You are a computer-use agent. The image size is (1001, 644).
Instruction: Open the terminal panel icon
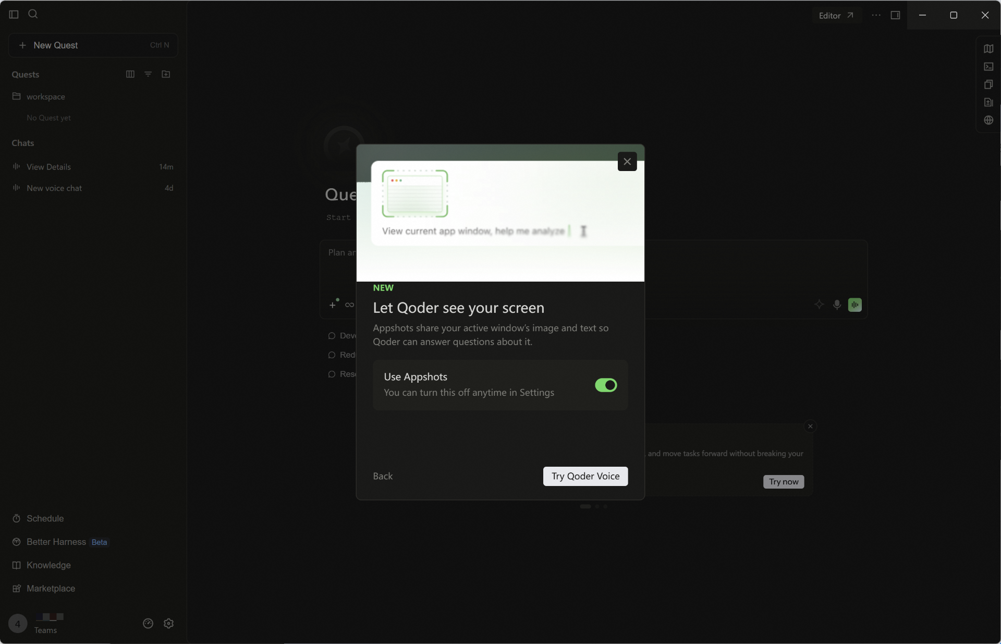988,66
